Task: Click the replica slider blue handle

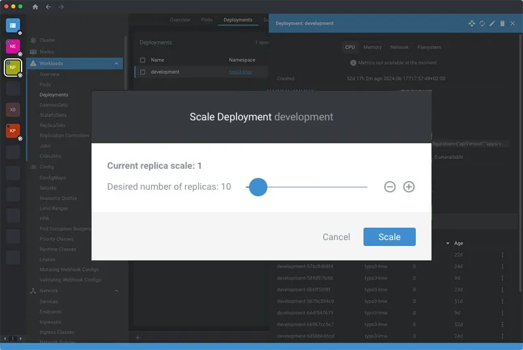Action: pos(258,187)
